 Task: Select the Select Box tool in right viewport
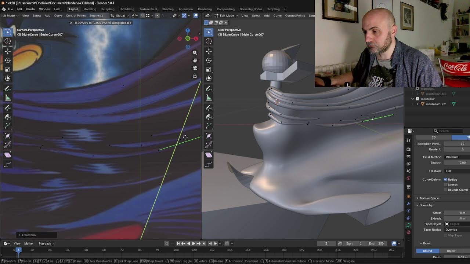pyautogui.click(x=209, y=32)
